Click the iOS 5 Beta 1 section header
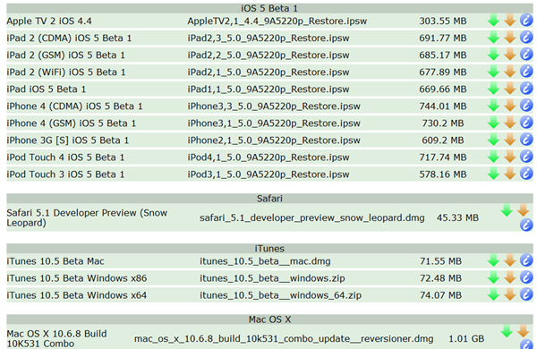This screenshot has height=349, width=537. [x=269, y=8]
